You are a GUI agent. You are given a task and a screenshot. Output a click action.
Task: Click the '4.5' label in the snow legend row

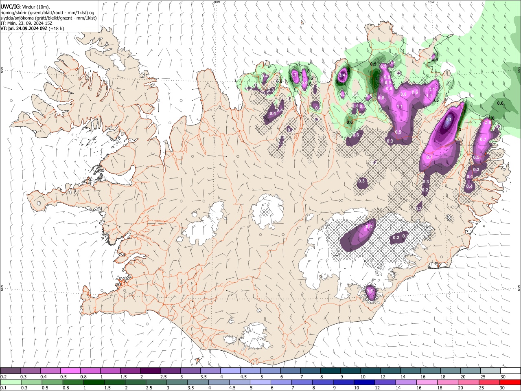tap(243, 377)
